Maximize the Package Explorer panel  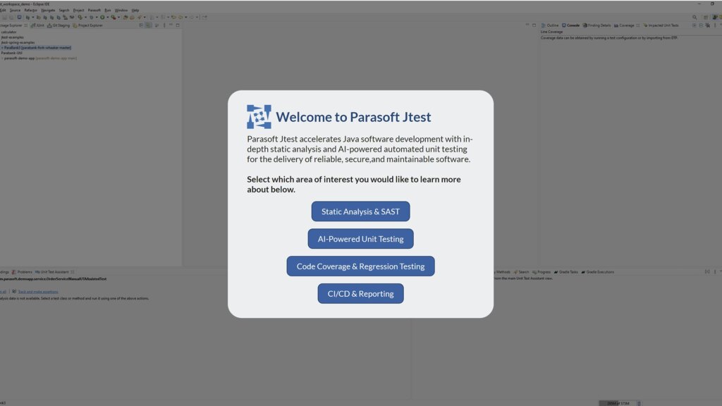tap(178, 25)
